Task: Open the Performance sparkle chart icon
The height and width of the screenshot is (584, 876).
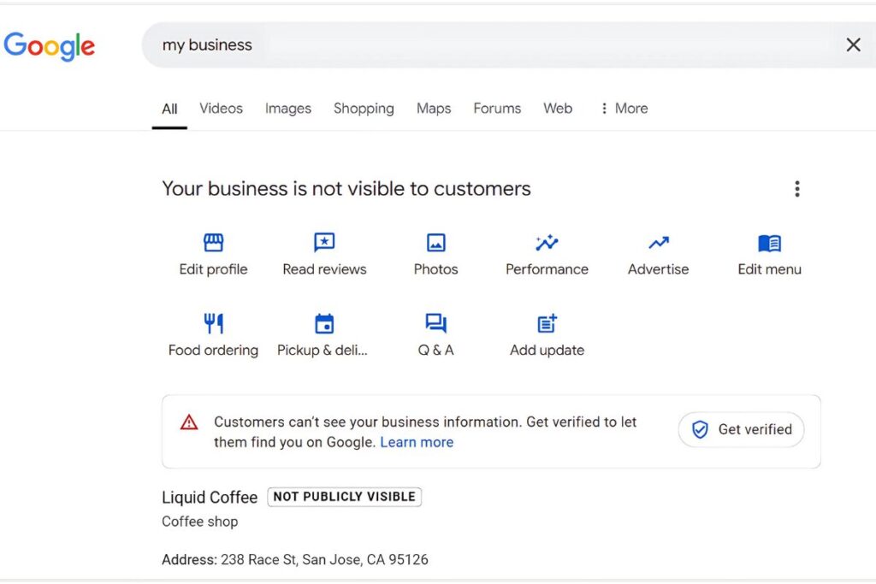Action: (547, 242)
